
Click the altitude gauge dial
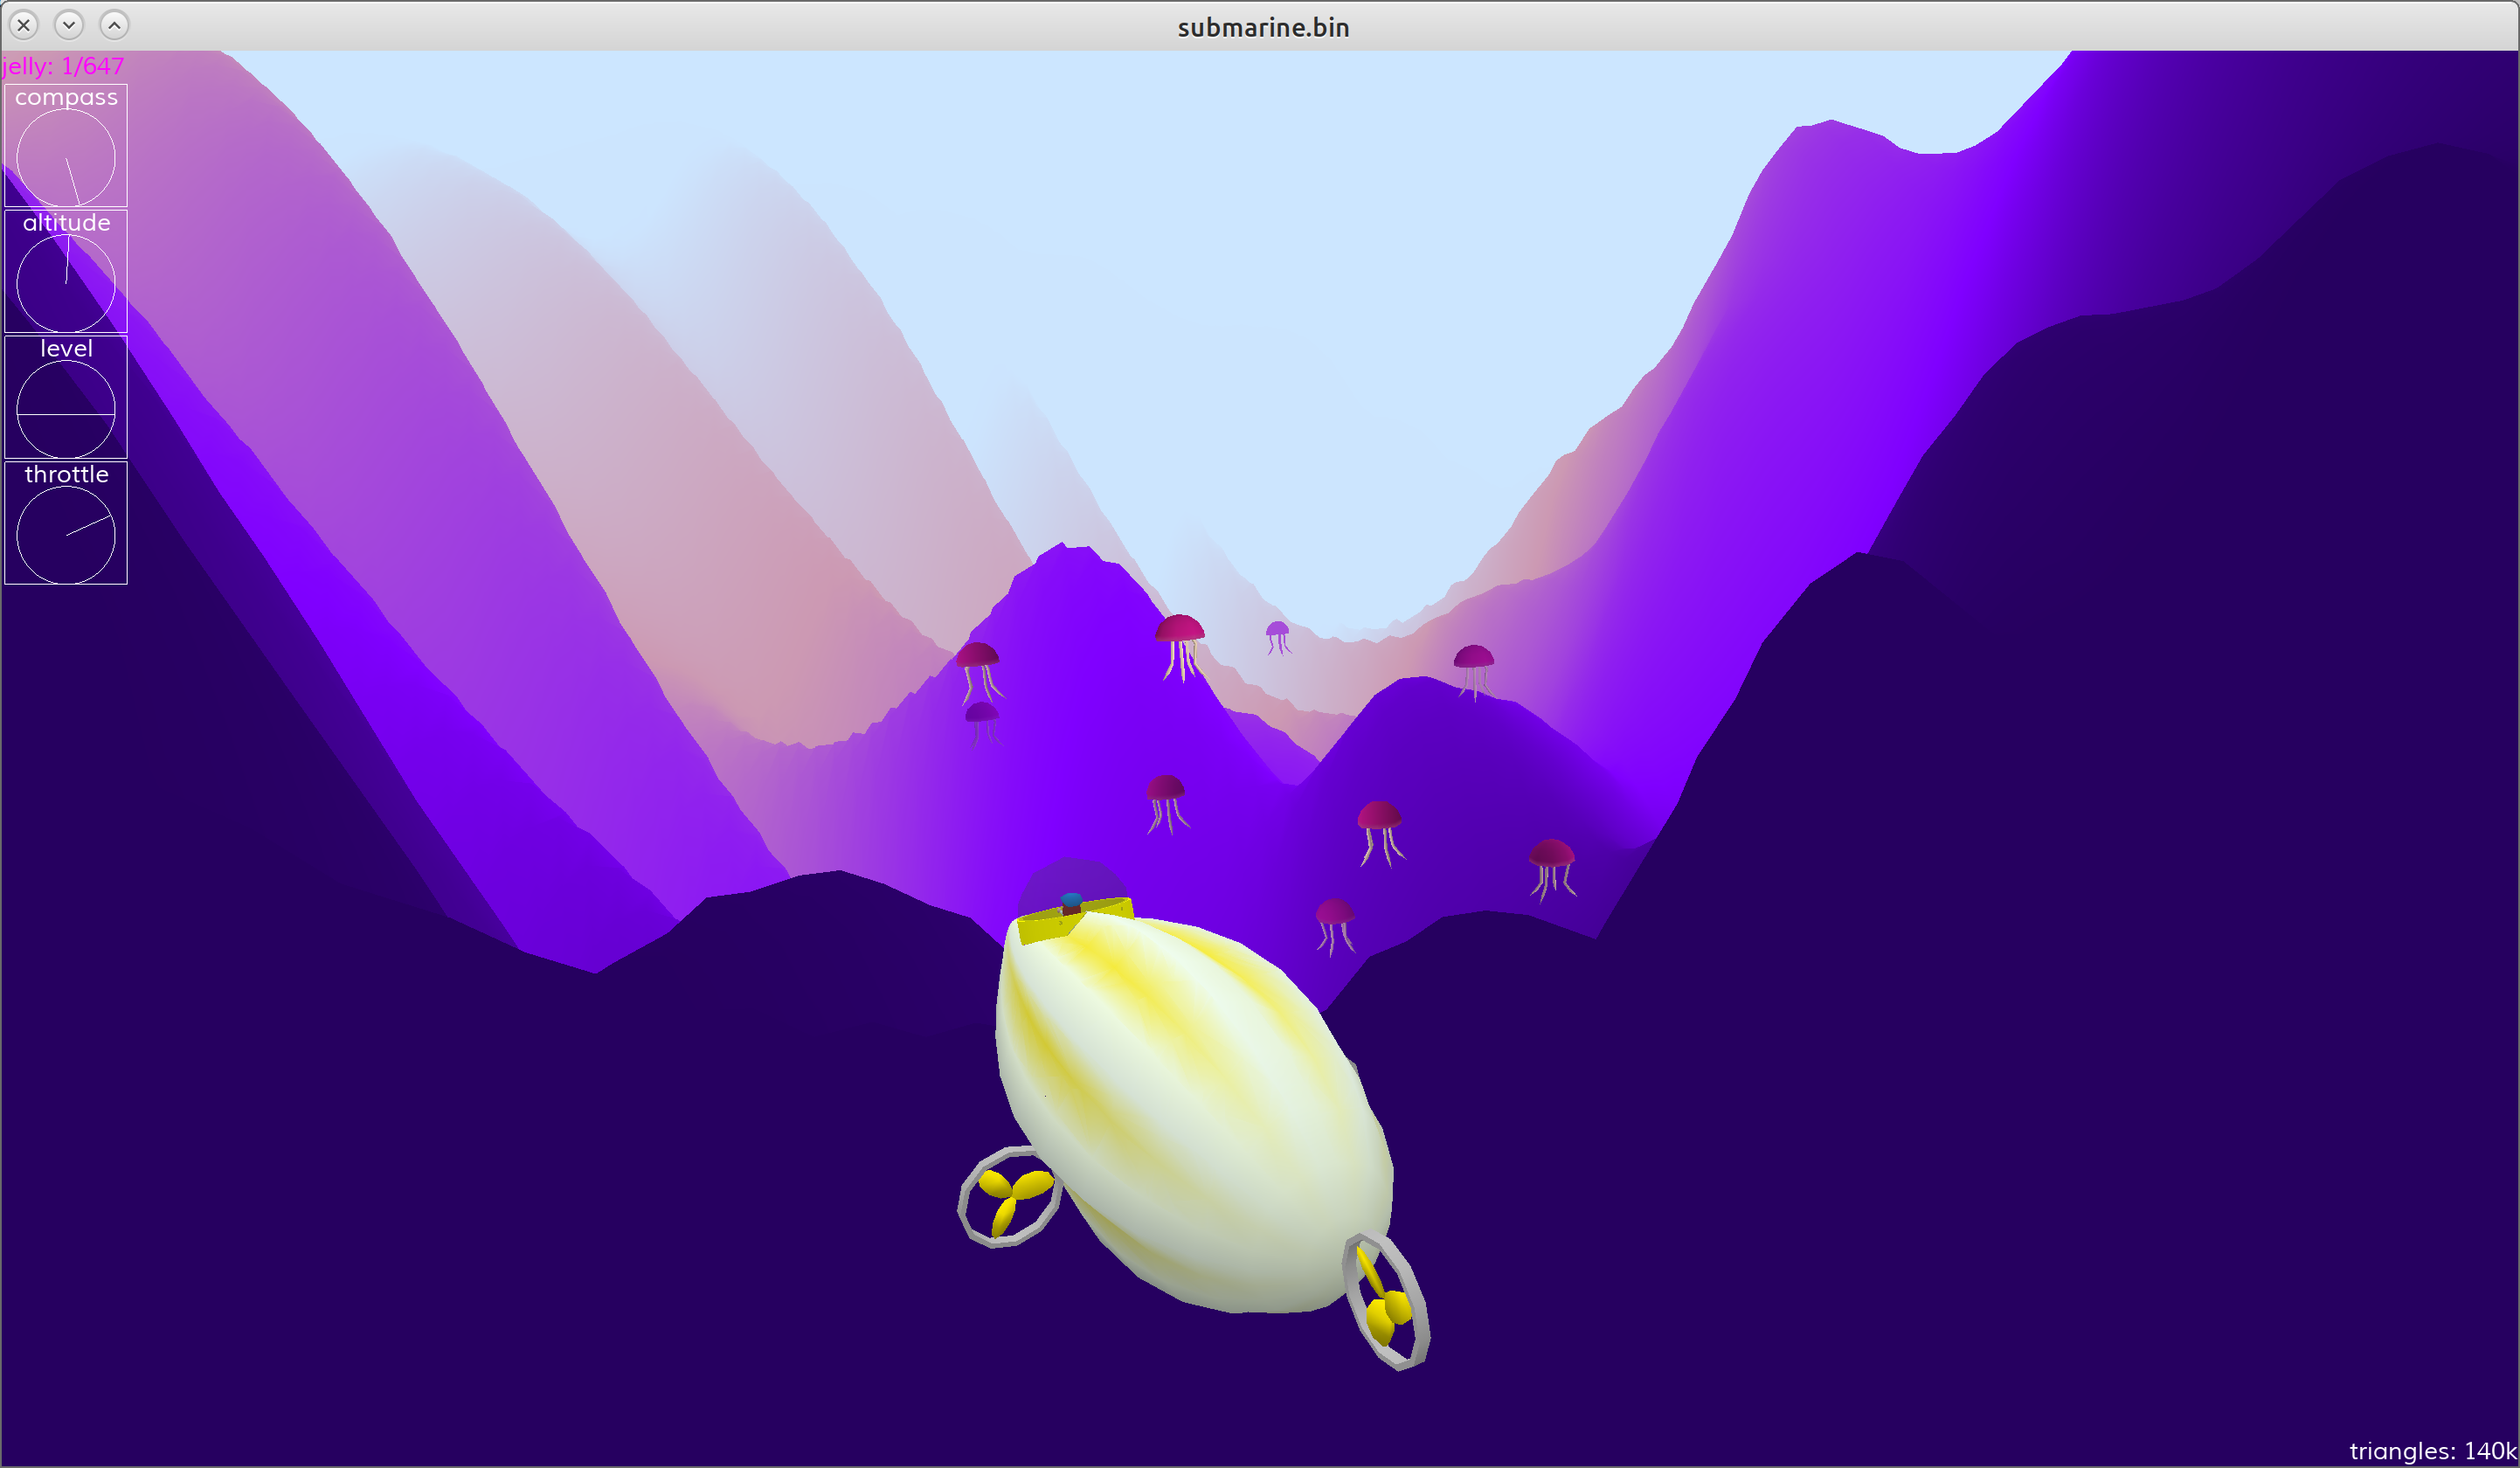coord(66,283)
